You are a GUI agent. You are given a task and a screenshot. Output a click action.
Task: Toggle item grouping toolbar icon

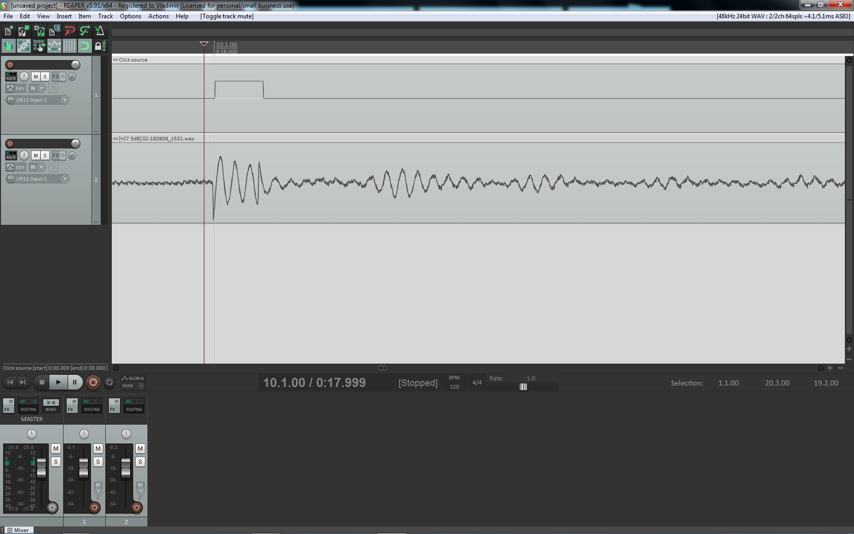click(23, 46)
